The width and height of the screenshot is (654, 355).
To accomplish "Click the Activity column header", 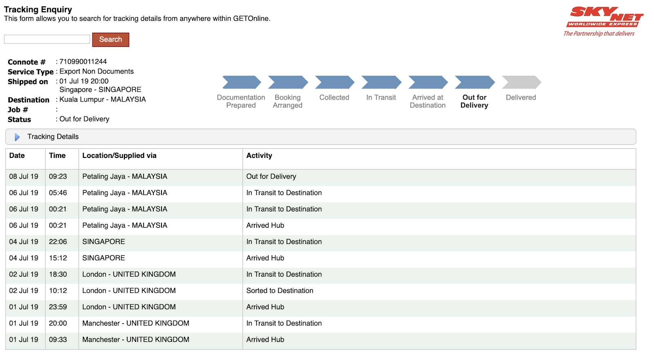I will click(259, 155).
